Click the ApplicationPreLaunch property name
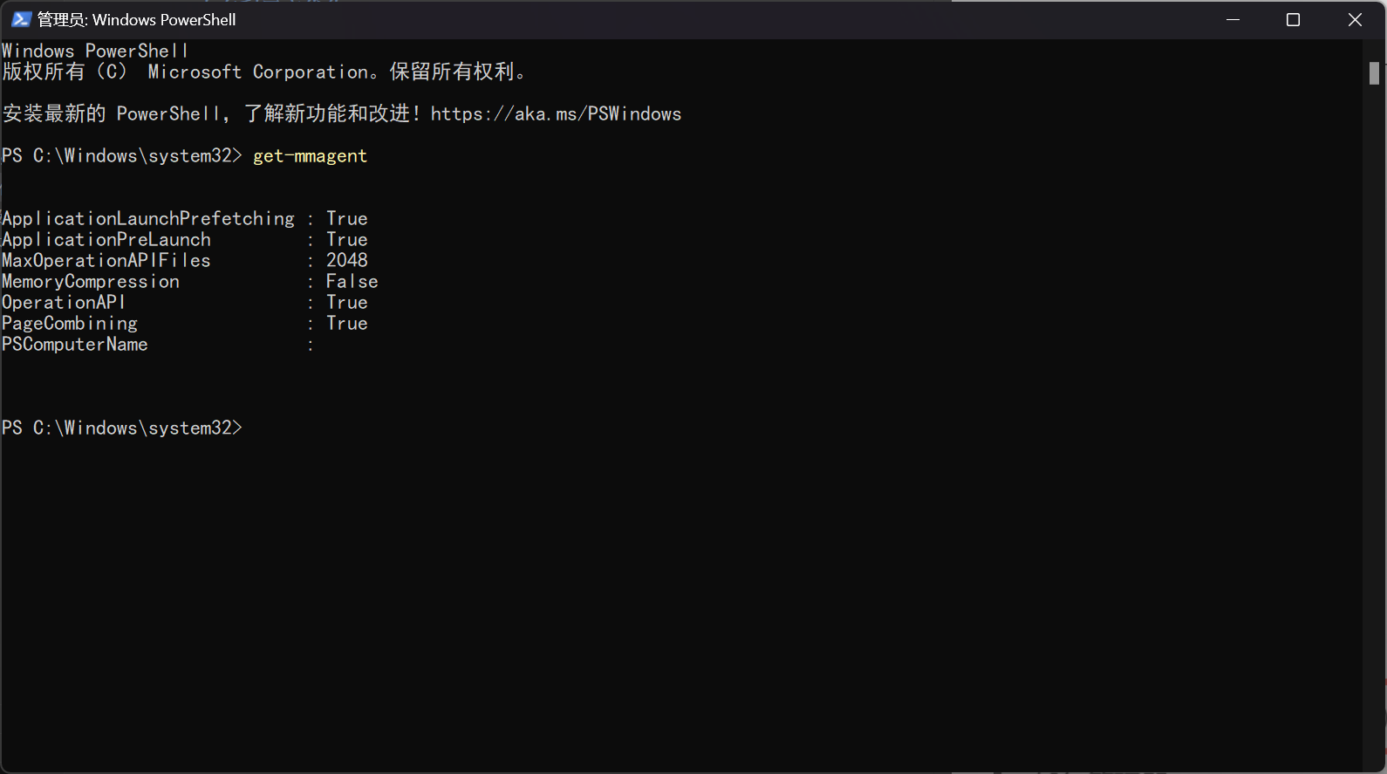This screenshot has height=774, width=1387. [106, 240]
